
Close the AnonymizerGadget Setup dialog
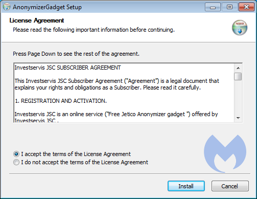click(246, 7)
